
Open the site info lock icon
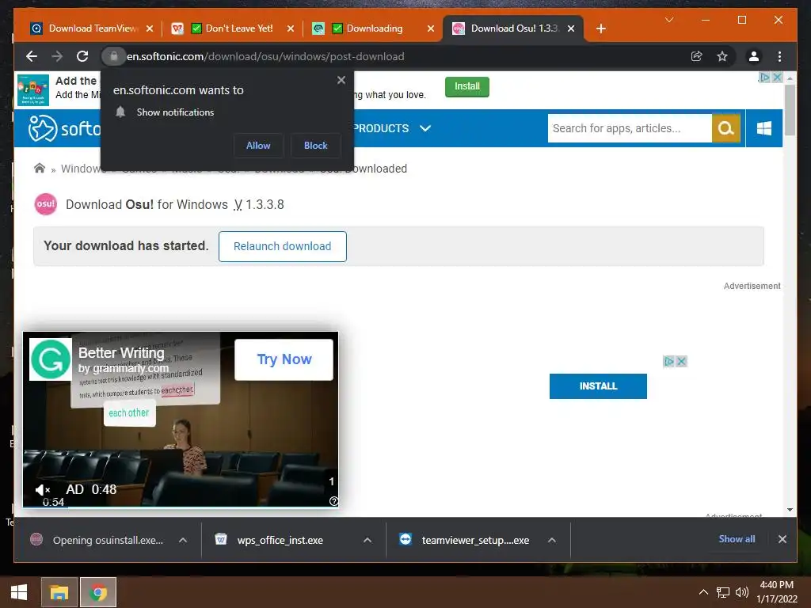point(114,56)
